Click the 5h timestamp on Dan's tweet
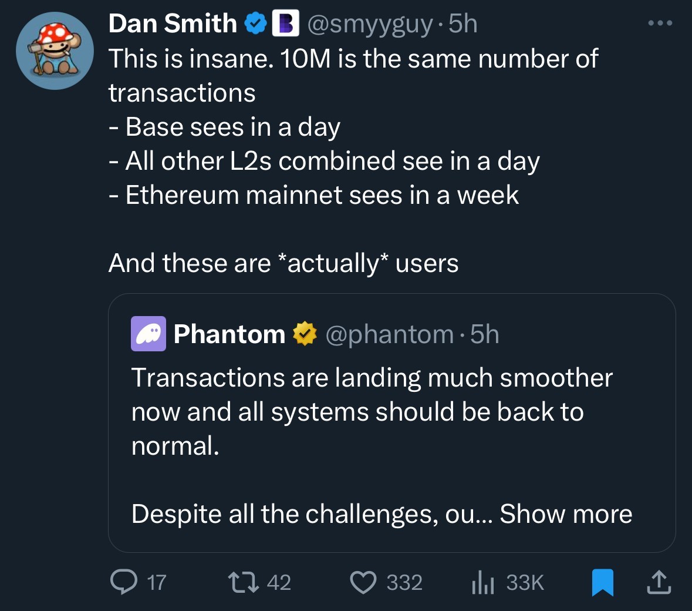 (463, 23)
